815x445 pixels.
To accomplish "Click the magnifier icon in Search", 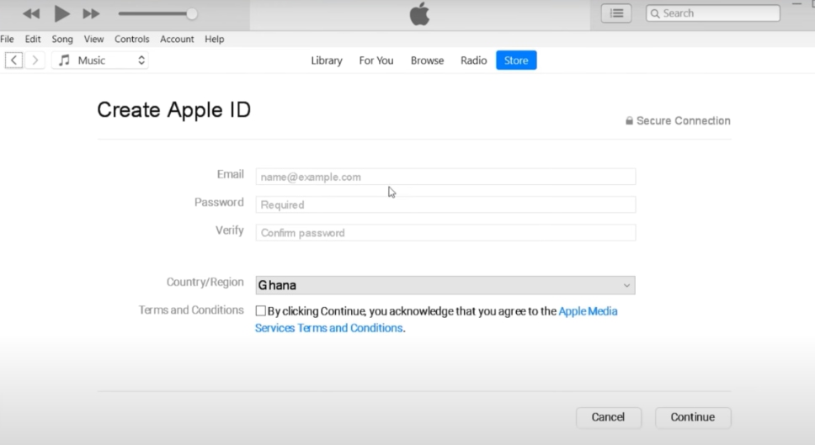I will pos(655,13).
